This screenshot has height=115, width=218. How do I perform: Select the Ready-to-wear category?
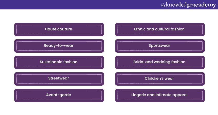pos(59,46)
